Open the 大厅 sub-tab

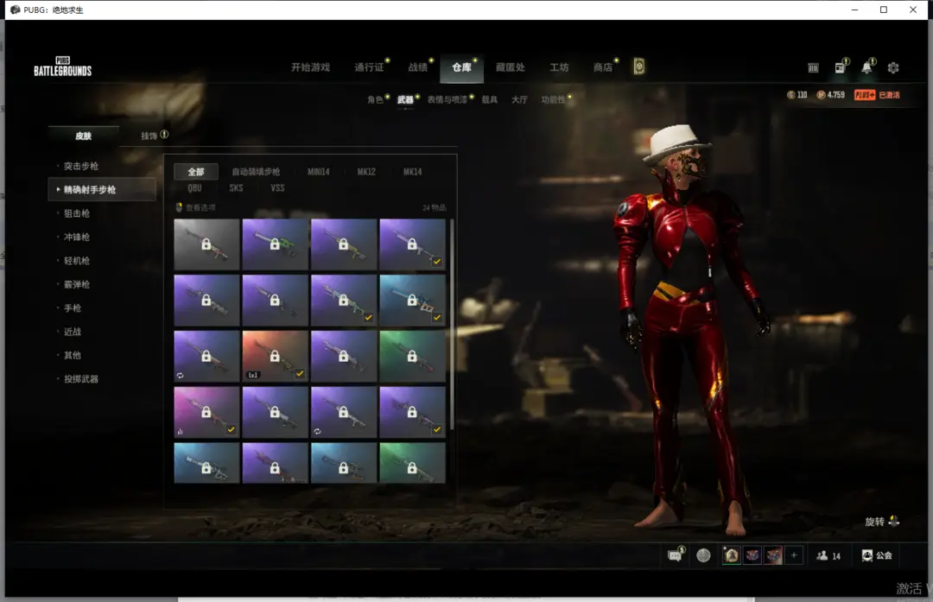tap(519, 99)
